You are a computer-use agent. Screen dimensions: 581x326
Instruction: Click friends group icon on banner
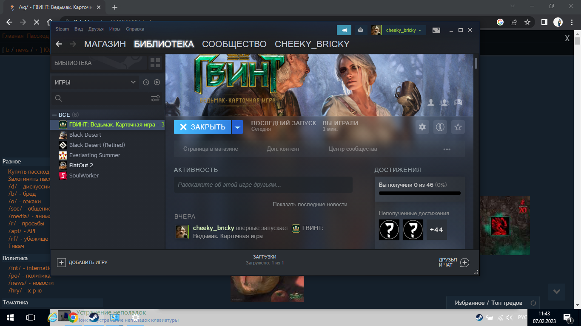click(x=444, y=102)
